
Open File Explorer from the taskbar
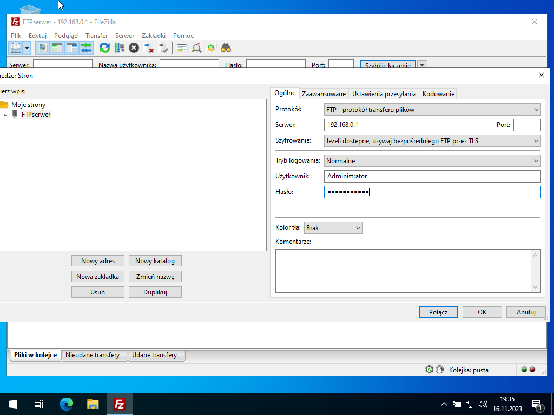[93, 404]
